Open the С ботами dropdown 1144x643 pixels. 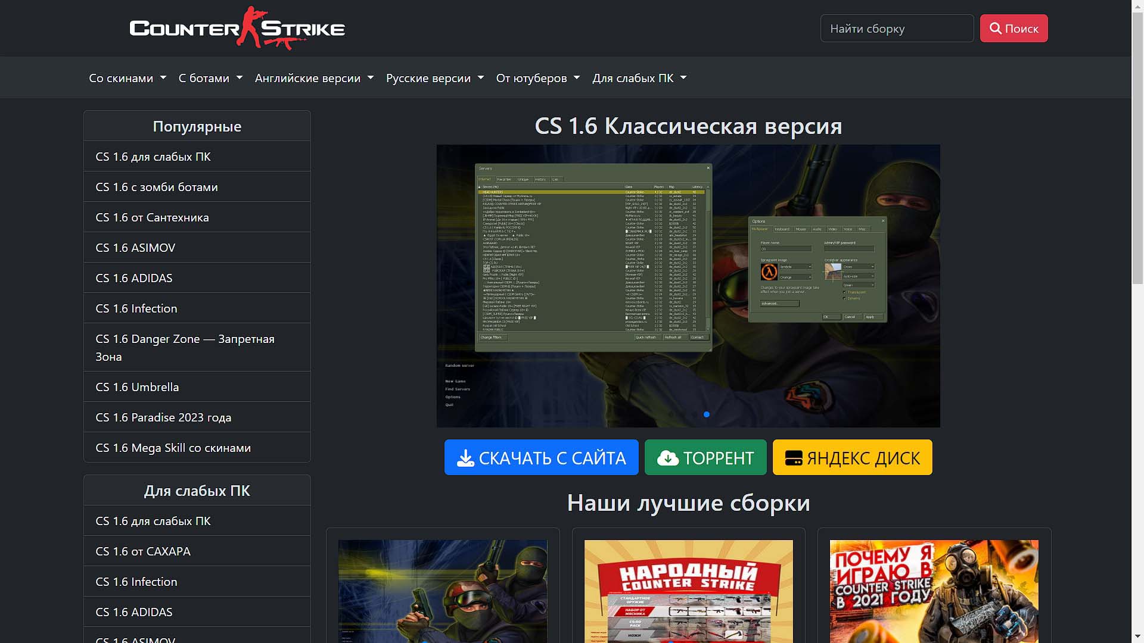tap(210, 78)
